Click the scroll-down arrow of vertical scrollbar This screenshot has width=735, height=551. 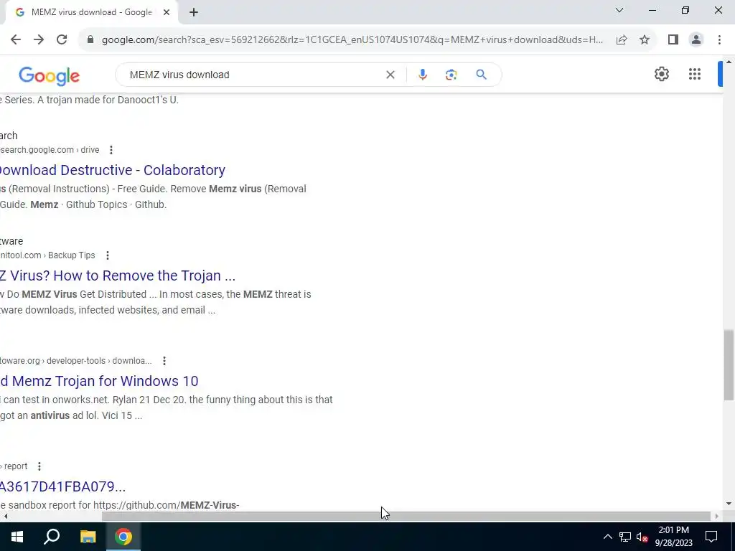click(x=729, y=504)
